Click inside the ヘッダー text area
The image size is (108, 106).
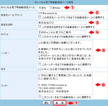[x=65, y=51]
